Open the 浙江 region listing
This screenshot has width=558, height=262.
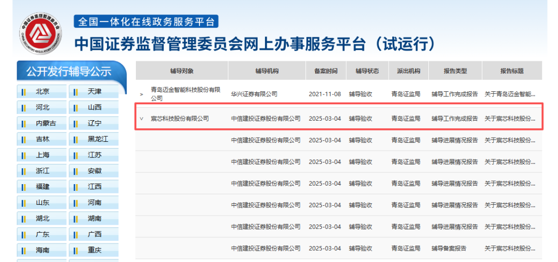(x=42, y=171)
